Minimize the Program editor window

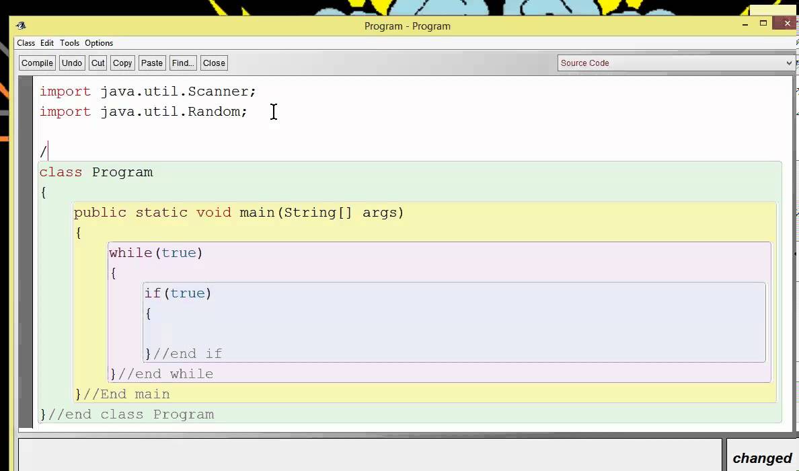(745, 24)
